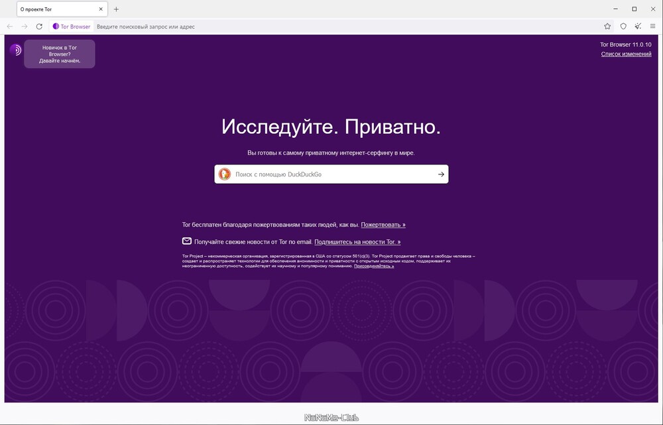This screenshot has height=425, width=663.
Task: Open the security level shield icon
Action: point(623,27)
